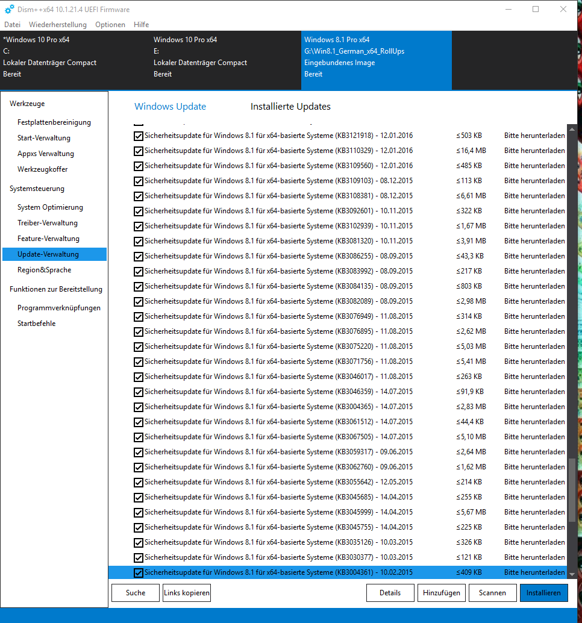Select the KB3004365 update row text

(278, 407)
